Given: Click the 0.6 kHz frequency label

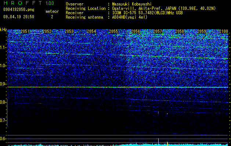Looking at the screenshot, I should click(3, 139).
